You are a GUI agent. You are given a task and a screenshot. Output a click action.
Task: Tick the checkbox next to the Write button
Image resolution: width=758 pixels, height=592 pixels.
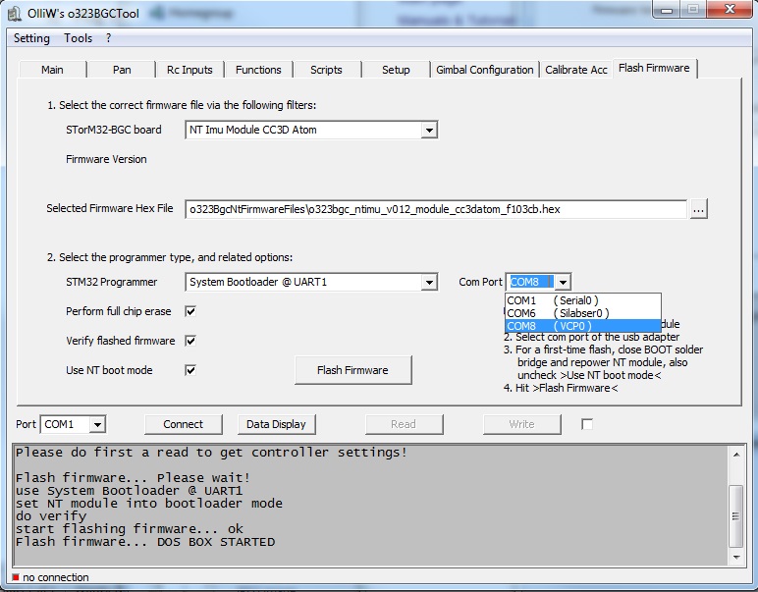(587, 424)
